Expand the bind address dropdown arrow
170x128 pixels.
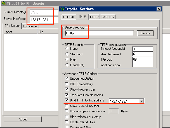pyautogui.click(x=141, y=101)
